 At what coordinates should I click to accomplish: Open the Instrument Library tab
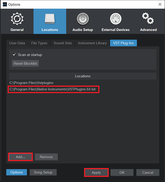click(93, 43)
